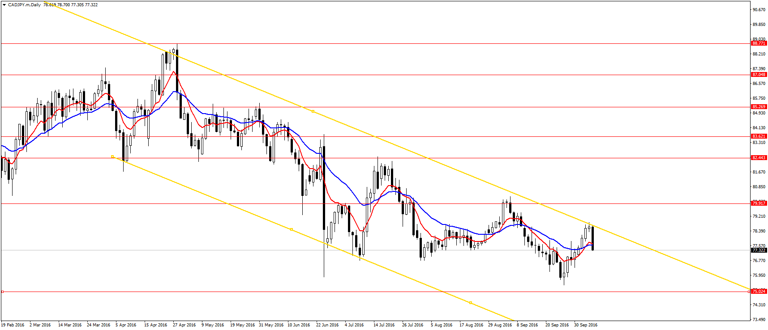768x330 pixels.
Task: Click the 14 Mar 2016 date label
Action: point(70,325)
